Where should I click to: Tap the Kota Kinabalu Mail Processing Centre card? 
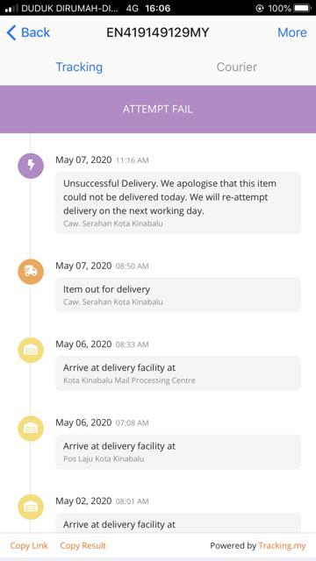178,373
